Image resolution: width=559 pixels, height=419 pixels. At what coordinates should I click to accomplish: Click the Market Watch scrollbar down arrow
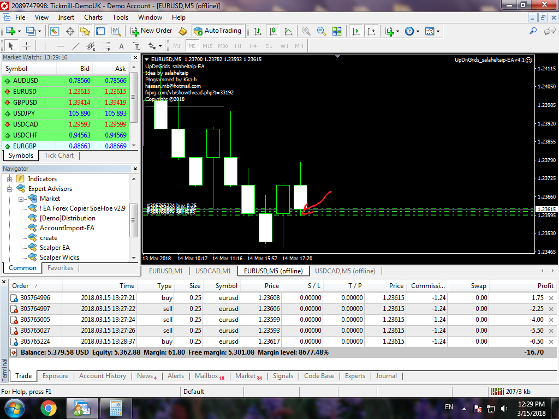click(134, 146)
